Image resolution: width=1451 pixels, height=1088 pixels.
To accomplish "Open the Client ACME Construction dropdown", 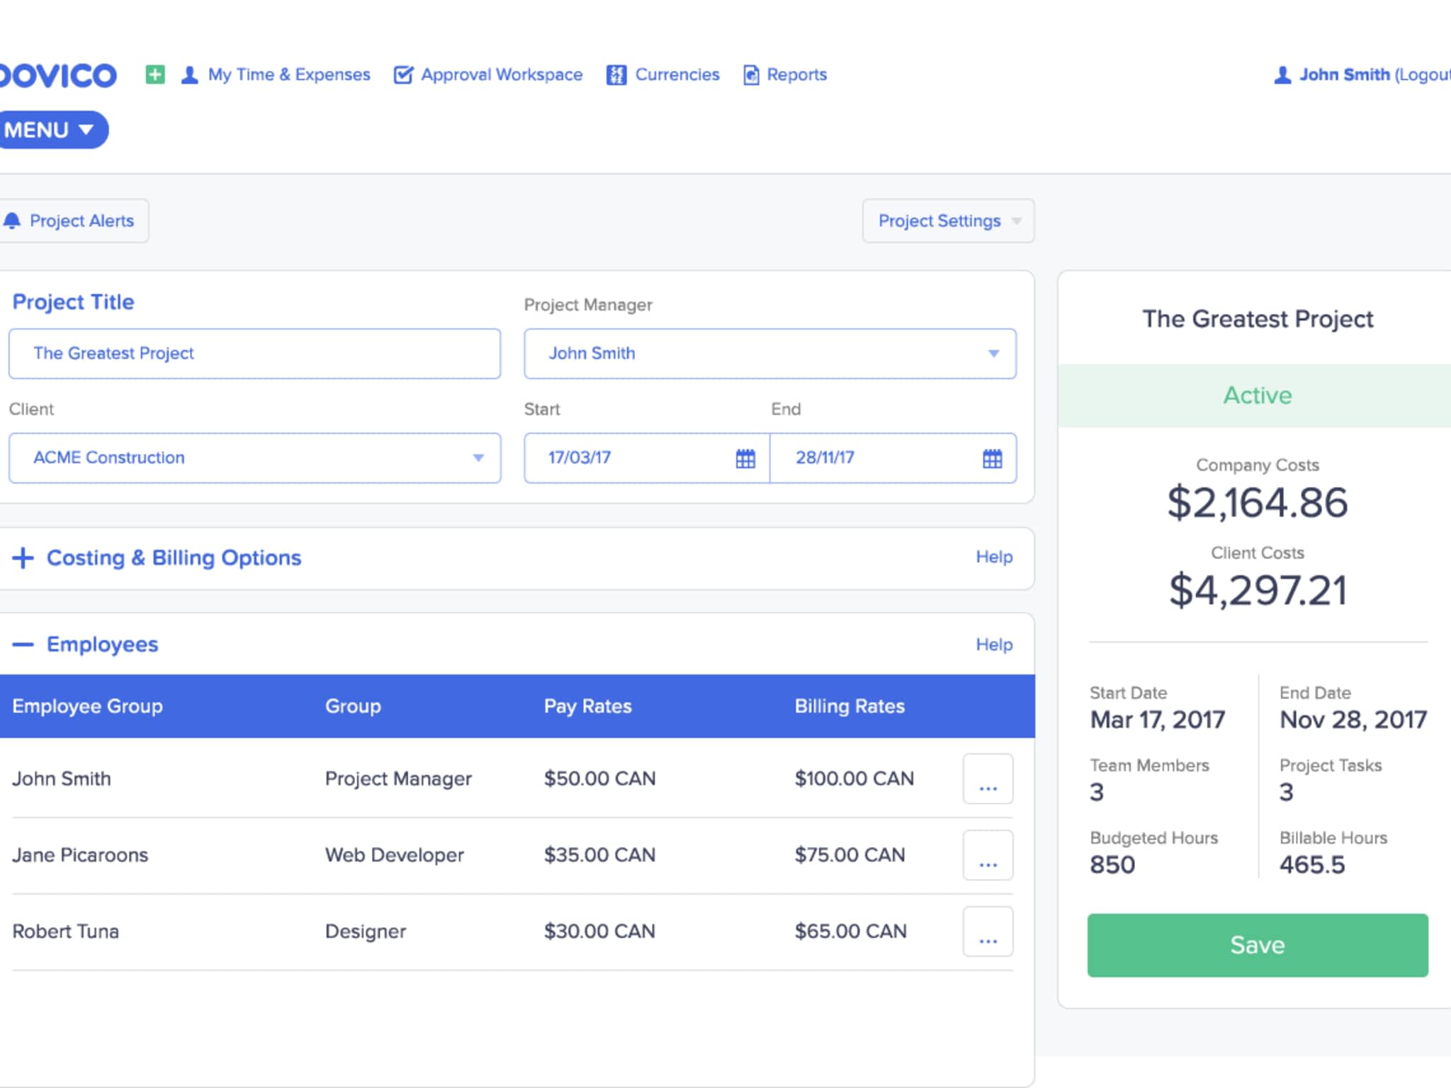I will pos(478,458).
